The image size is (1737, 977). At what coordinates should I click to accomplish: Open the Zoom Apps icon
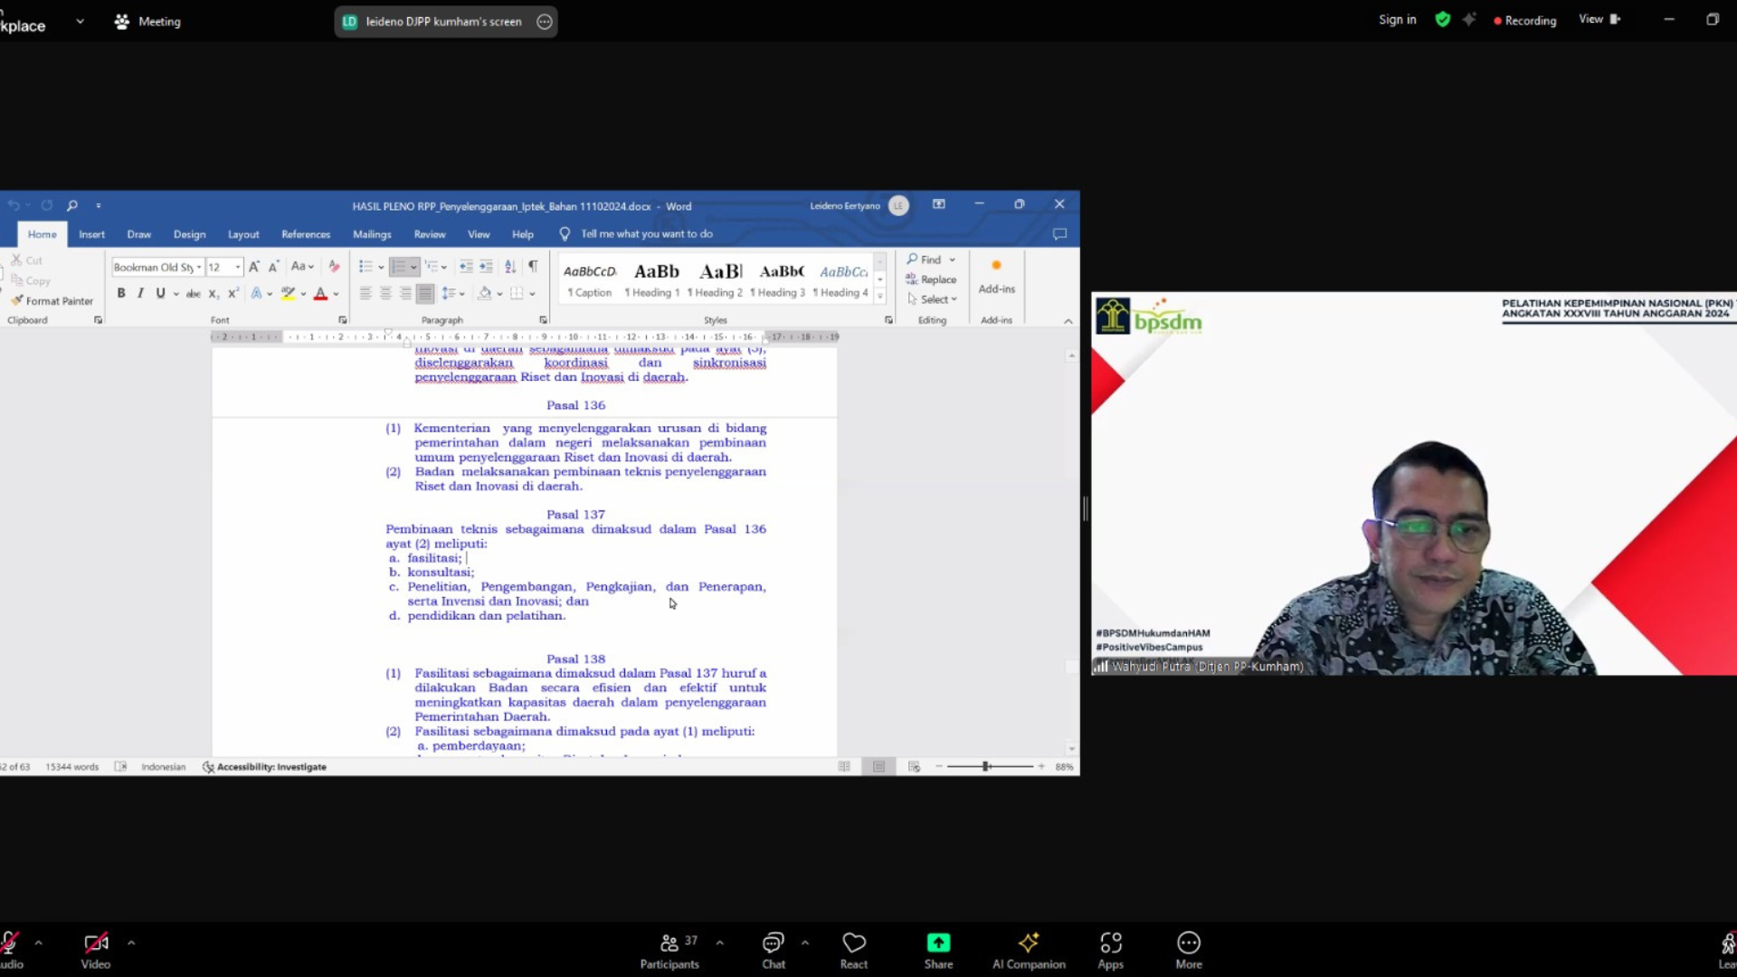click(1111, 943)
